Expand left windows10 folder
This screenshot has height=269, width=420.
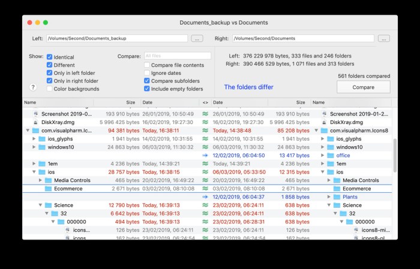pos(34,147)
